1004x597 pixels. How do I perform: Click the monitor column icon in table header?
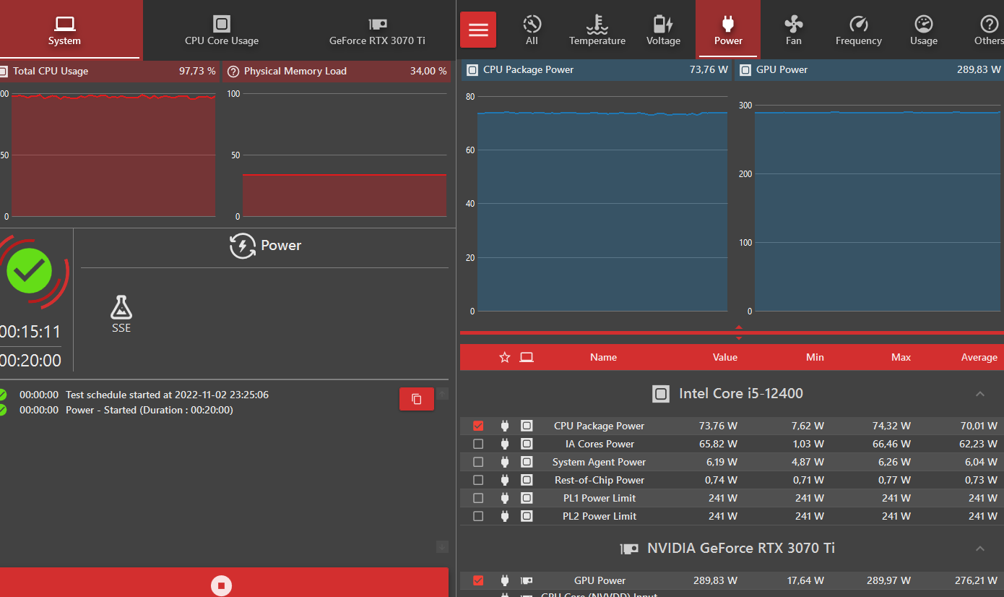(x=527, y=357)
